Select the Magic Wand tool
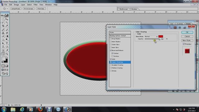Viewport: 199px width, 112px height. pos(7,23)
